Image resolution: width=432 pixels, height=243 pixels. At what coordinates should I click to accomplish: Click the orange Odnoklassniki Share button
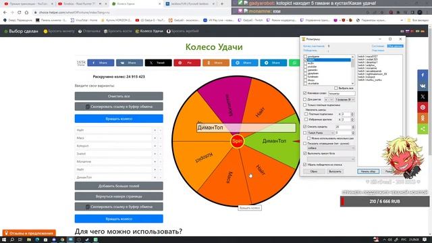216,63
